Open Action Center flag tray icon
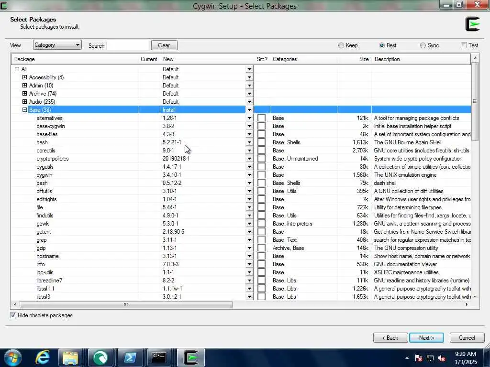The image size is (490, 367). (418, 358)
